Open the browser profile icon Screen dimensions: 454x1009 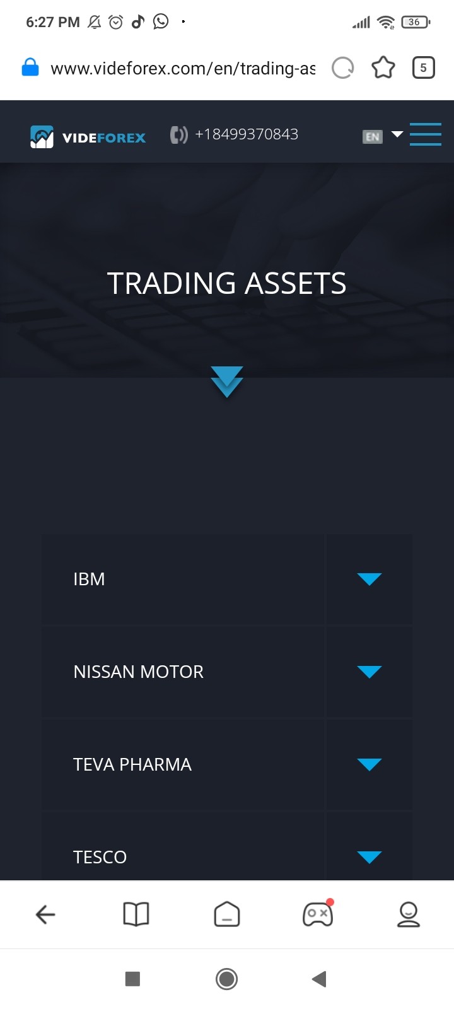coord(409,914)
